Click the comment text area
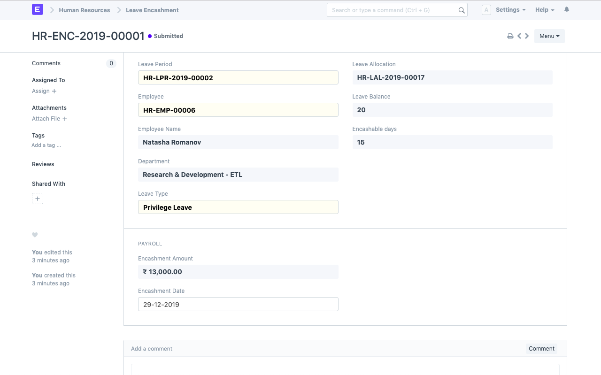The width and height of the screenshot is (601, 375). pyautogui.click(x=345, y=369)
